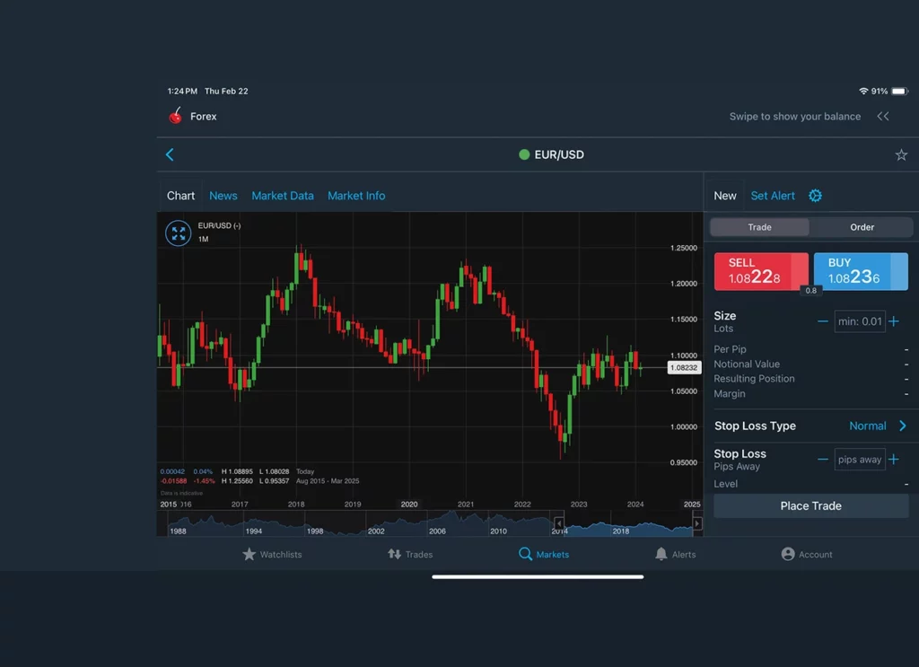Collapse balance panel with double chevron

point(883,117)
